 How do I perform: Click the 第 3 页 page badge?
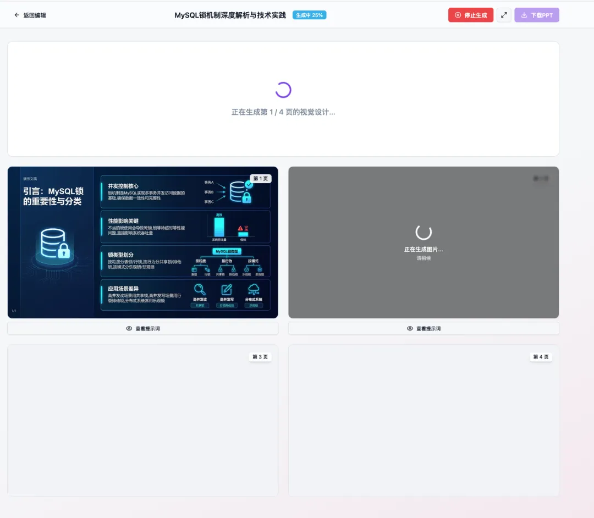[x=260, y=357]
